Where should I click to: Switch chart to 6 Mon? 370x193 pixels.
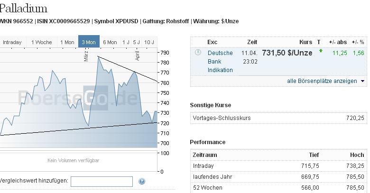pyautogui.click(x=110, y=42)
